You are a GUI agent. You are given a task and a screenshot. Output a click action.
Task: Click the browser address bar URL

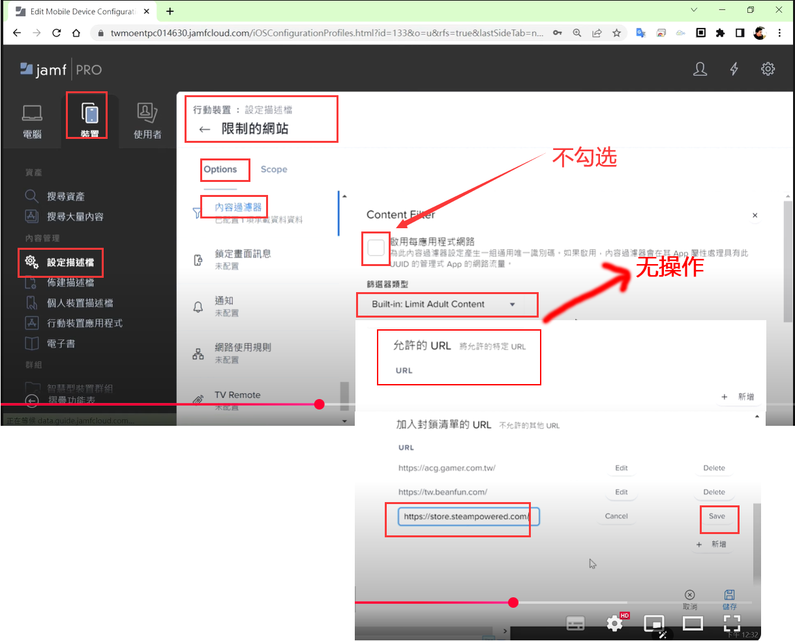click(327, 33)
